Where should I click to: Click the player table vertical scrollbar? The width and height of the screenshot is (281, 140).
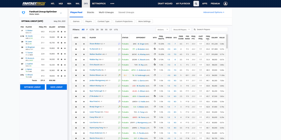pyautogui.click(x=227, y=41)
